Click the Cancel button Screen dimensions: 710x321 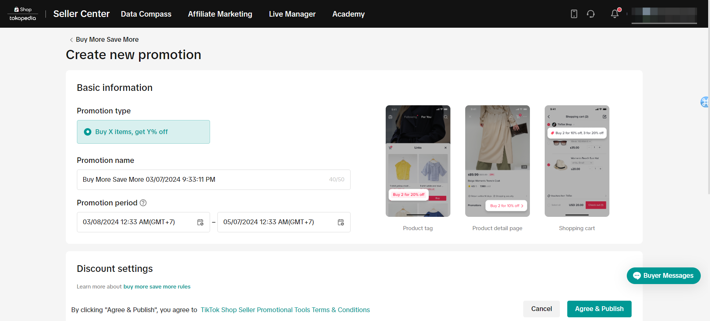(541, 309)
